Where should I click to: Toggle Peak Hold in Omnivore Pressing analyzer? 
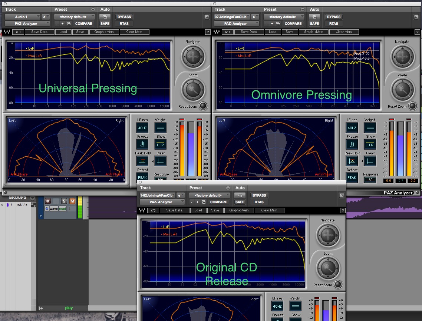tap(352, 161)
